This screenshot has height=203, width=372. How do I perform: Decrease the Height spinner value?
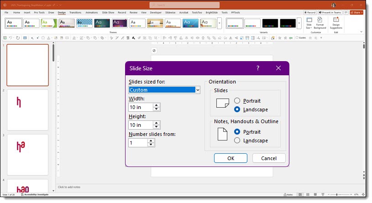[157, 127]
